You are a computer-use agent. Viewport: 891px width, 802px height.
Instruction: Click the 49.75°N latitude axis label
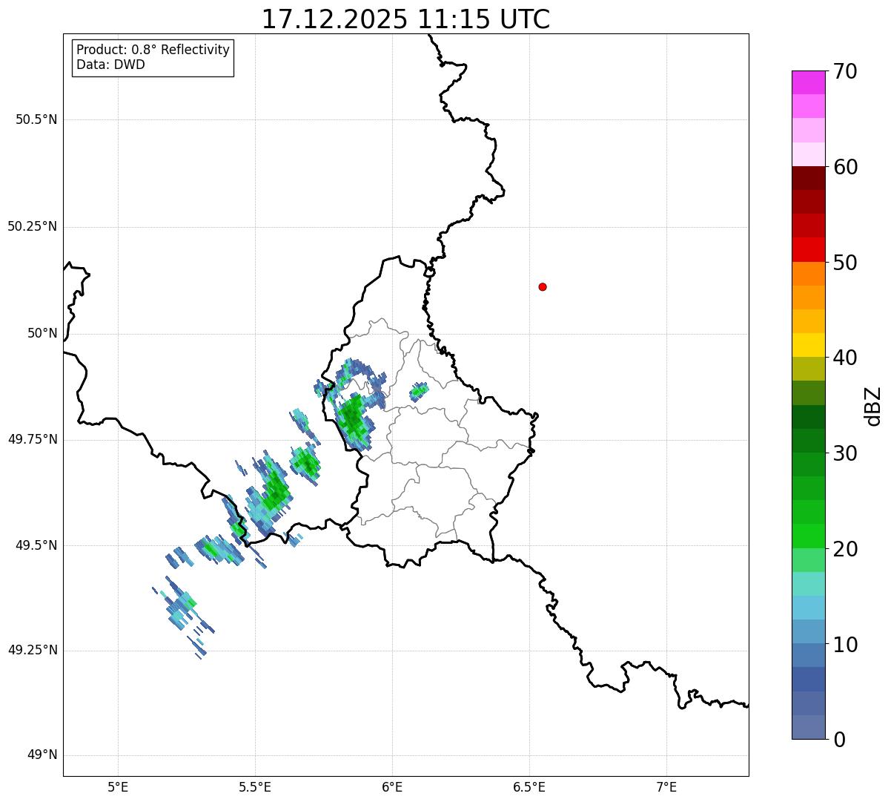(32, 439)
